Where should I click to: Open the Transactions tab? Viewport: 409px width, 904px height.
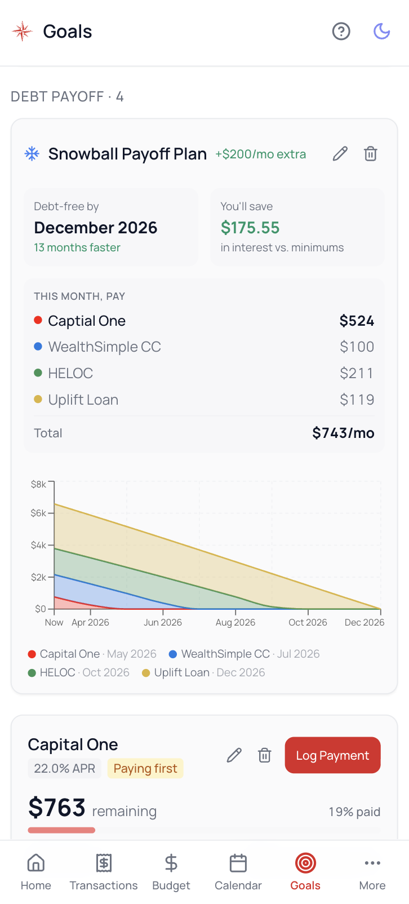point(104,872)
